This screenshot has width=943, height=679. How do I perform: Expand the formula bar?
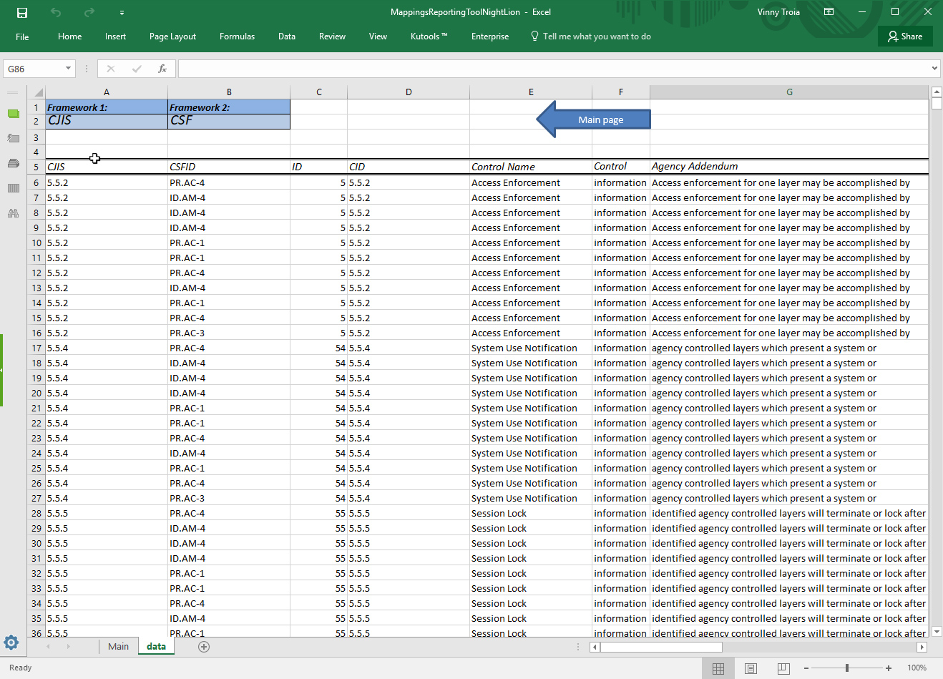click(934, 69)
